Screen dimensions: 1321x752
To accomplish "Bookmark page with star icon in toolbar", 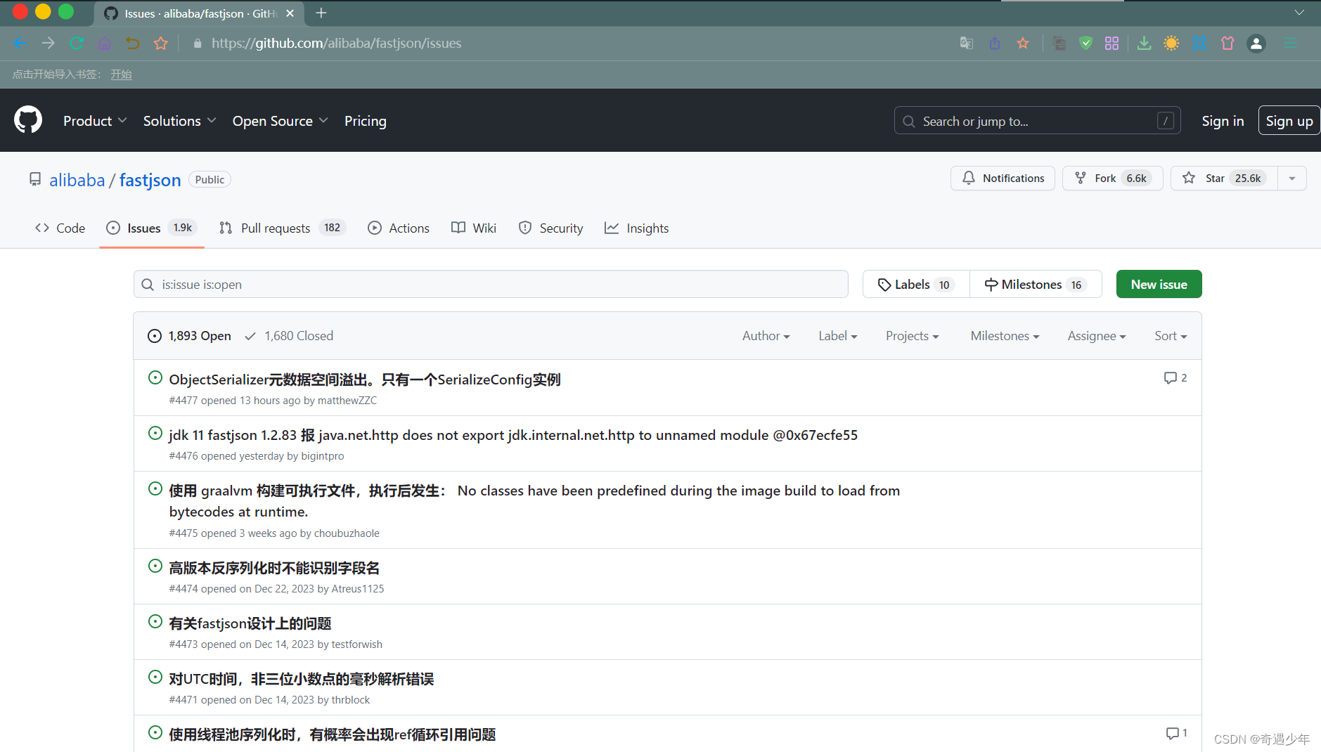I will click(161, 43).
